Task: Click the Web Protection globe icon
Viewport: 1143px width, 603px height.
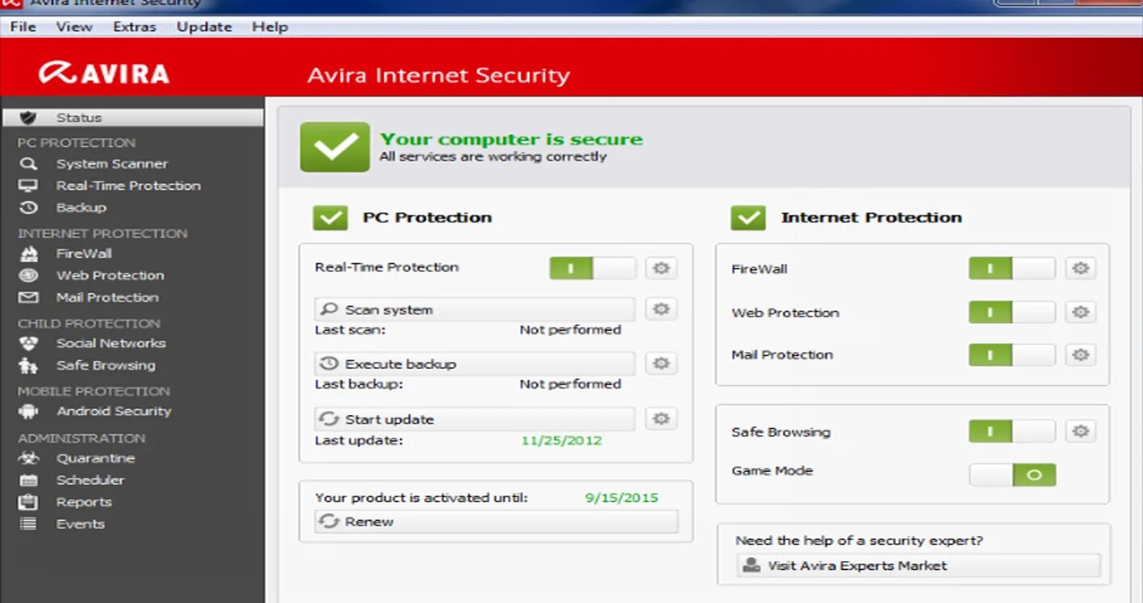Action: point(28,275)
